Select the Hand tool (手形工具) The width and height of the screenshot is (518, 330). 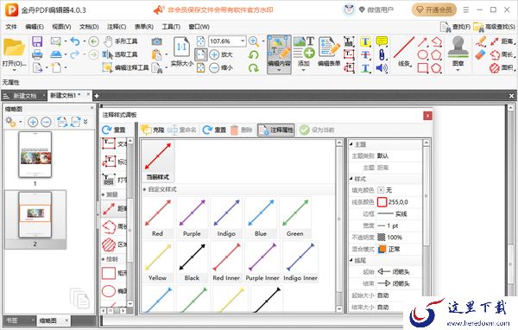tap(120, 41)
